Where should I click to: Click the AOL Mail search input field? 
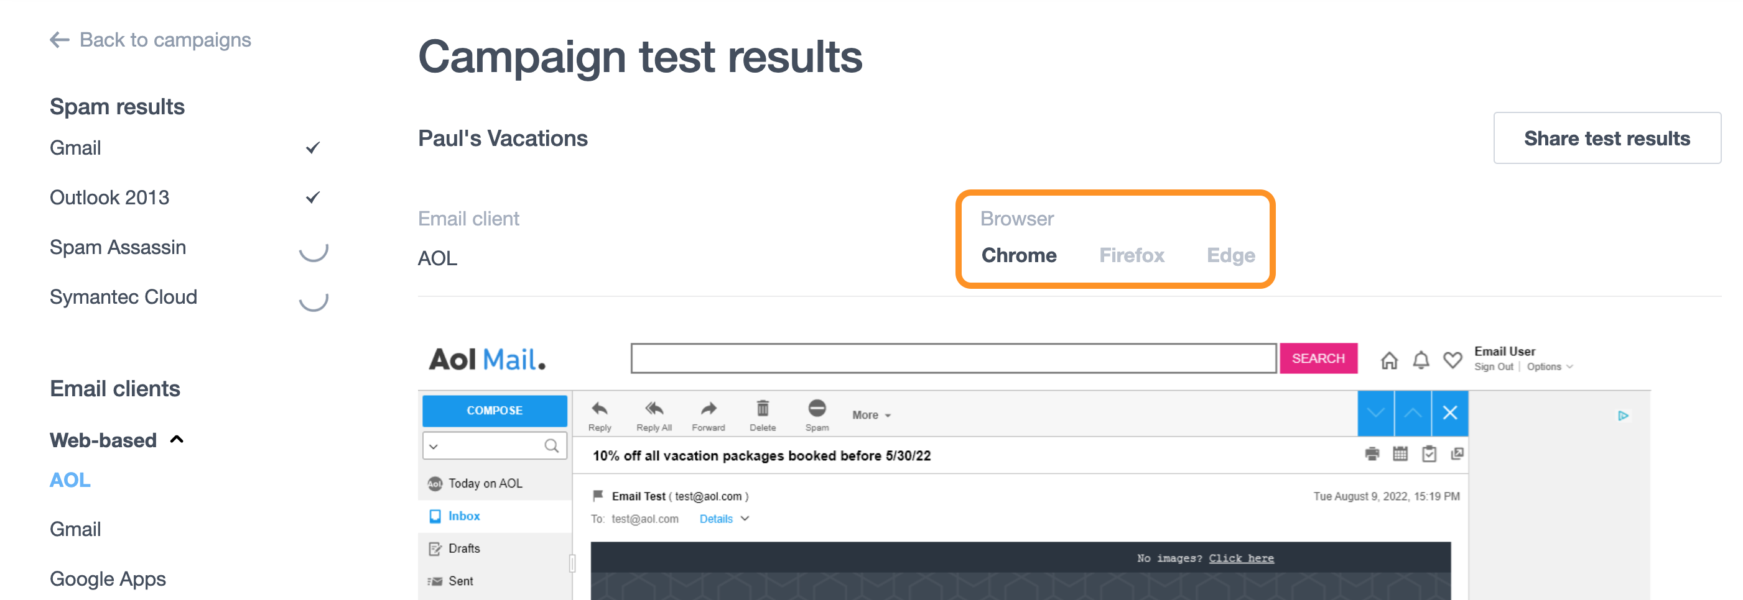pyautogui.click(x=953, y=358)
